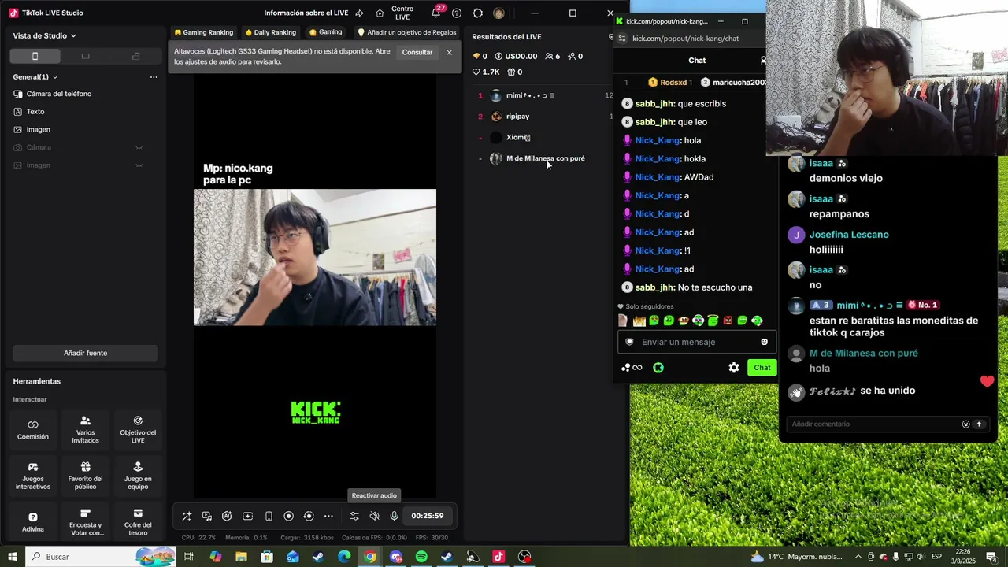The width and height of the screenshot is (1008, 567).
Task: Open Varios invitados tool
Action: pos(85,429)
